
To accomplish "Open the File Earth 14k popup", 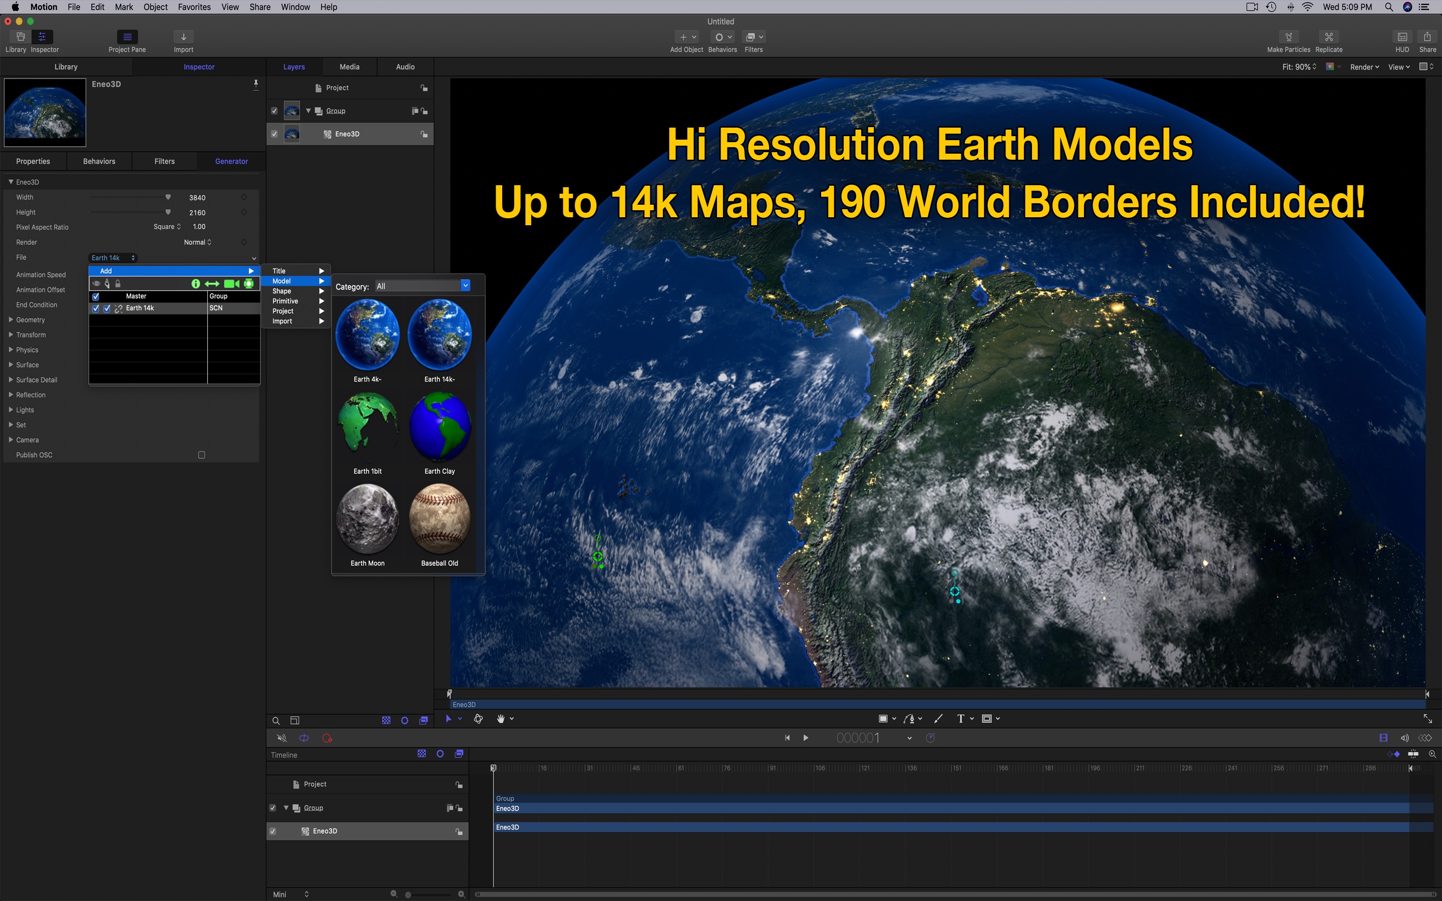I will [x=113, y=257].
